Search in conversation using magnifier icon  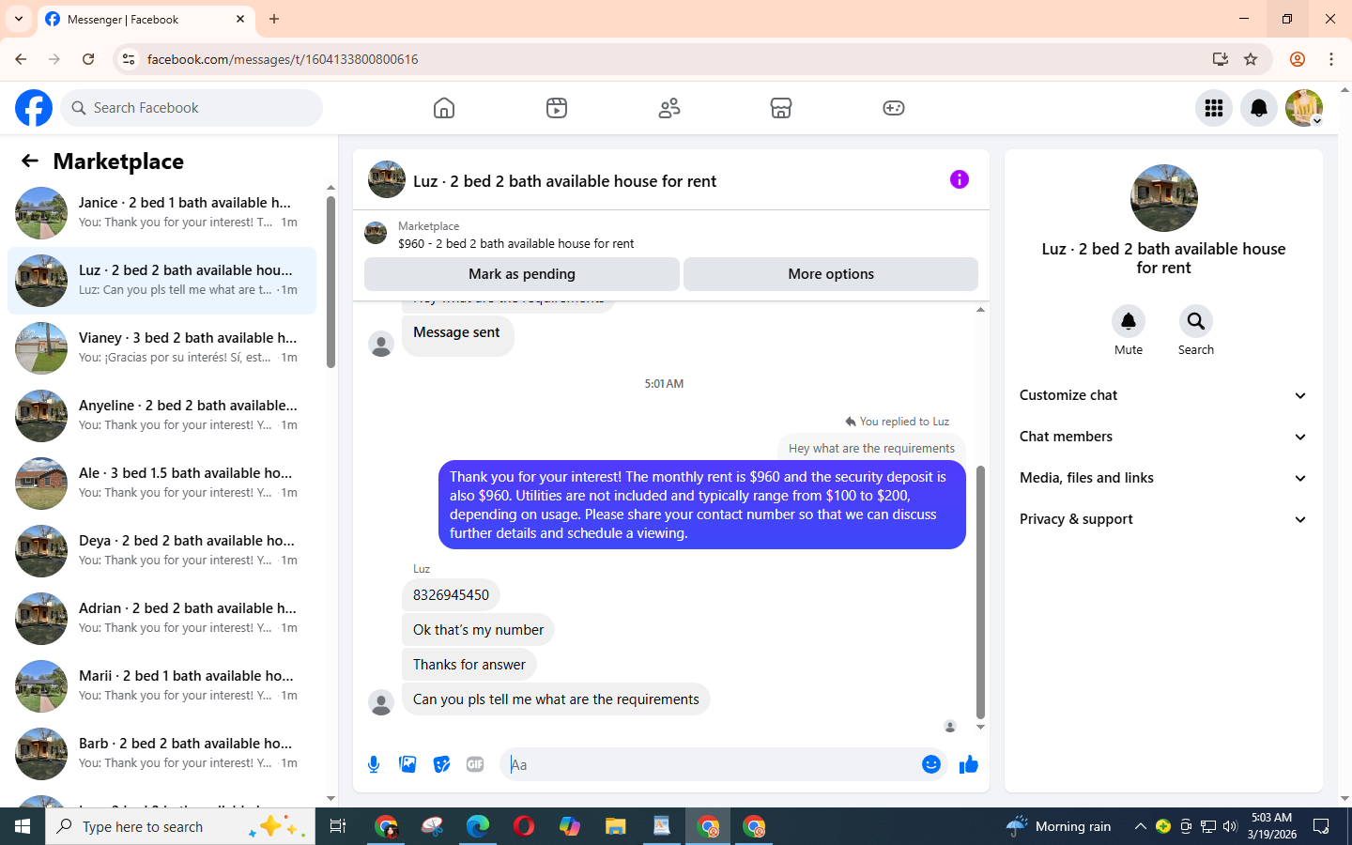point(1196,321)
